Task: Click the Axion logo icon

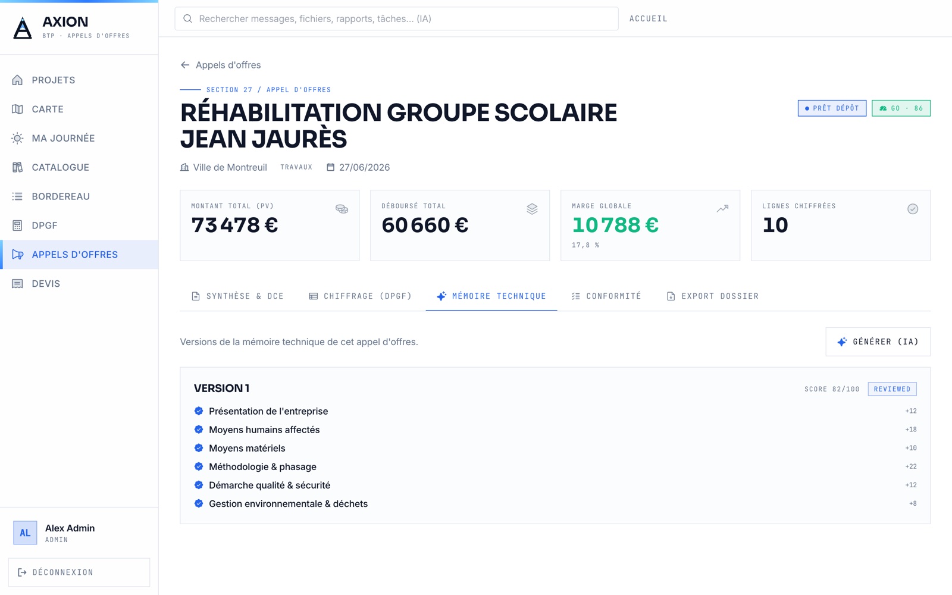Action: pyautogui.click(x=23, y=27)
